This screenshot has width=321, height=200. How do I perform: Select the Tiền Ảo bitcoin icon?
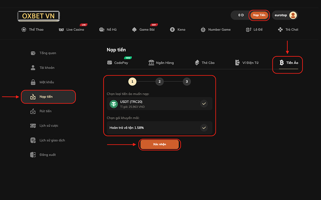(x=281, y=63)
